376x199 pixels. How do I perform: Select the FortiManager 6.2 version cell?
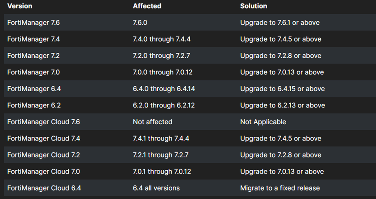coord(34,105)
